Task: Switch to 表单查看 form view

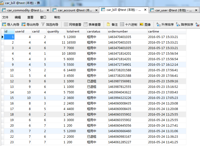Action: pos(92,24)
